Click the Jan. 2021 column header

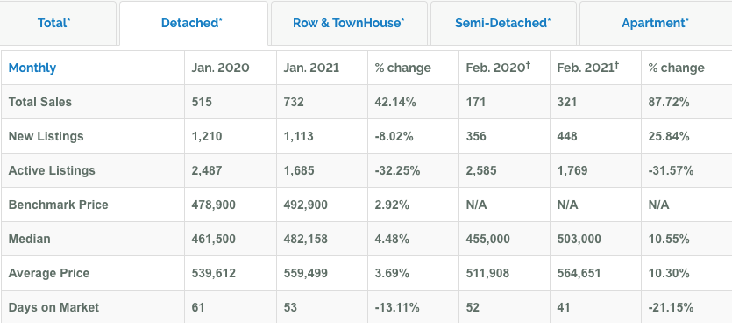pos(311,68)
